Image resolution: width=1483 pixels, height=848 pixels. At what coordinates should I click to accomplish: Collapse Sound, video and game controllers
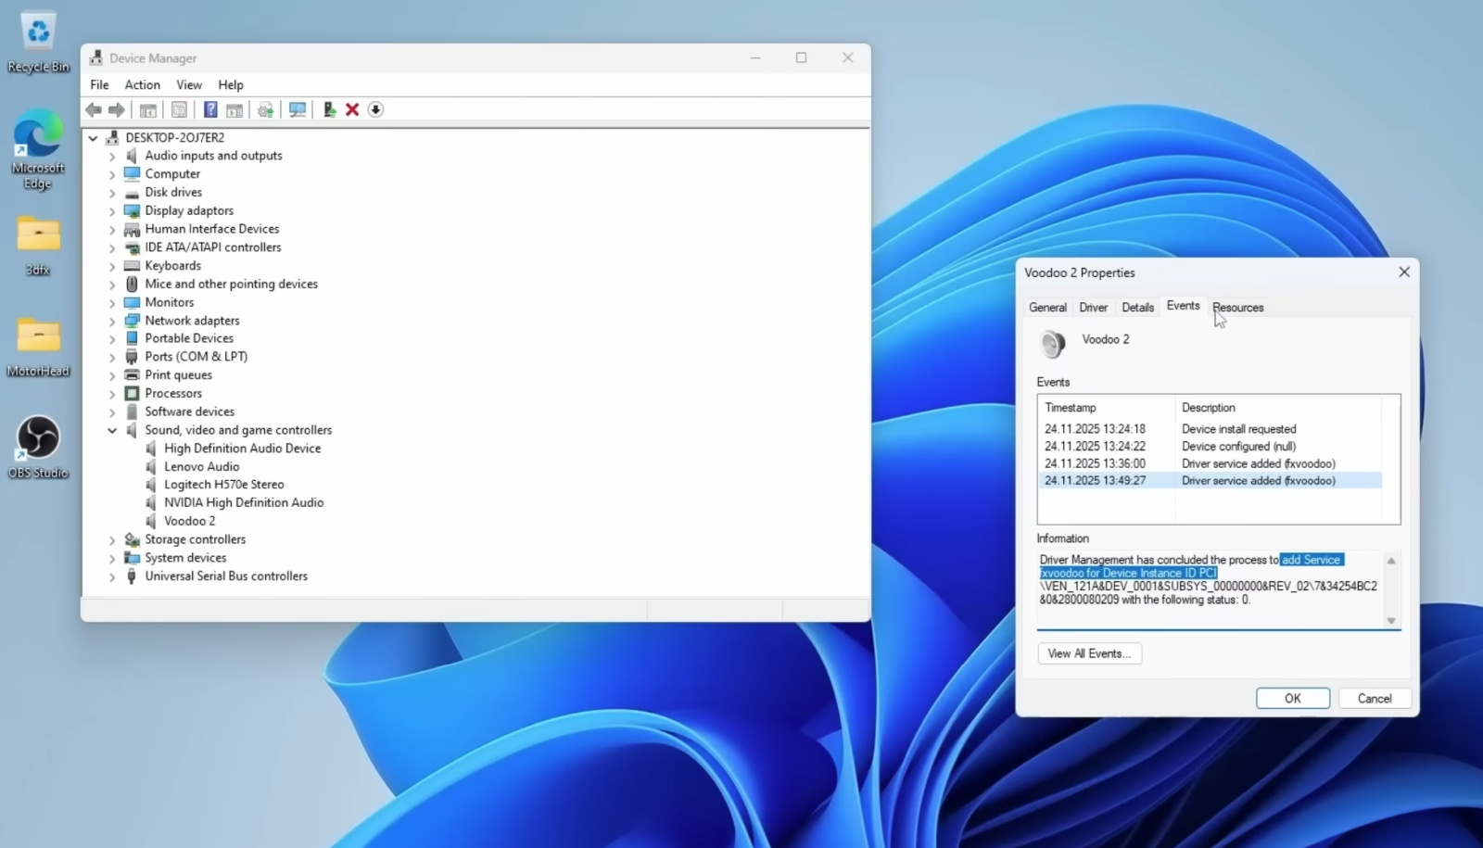(x=112, y=430)
